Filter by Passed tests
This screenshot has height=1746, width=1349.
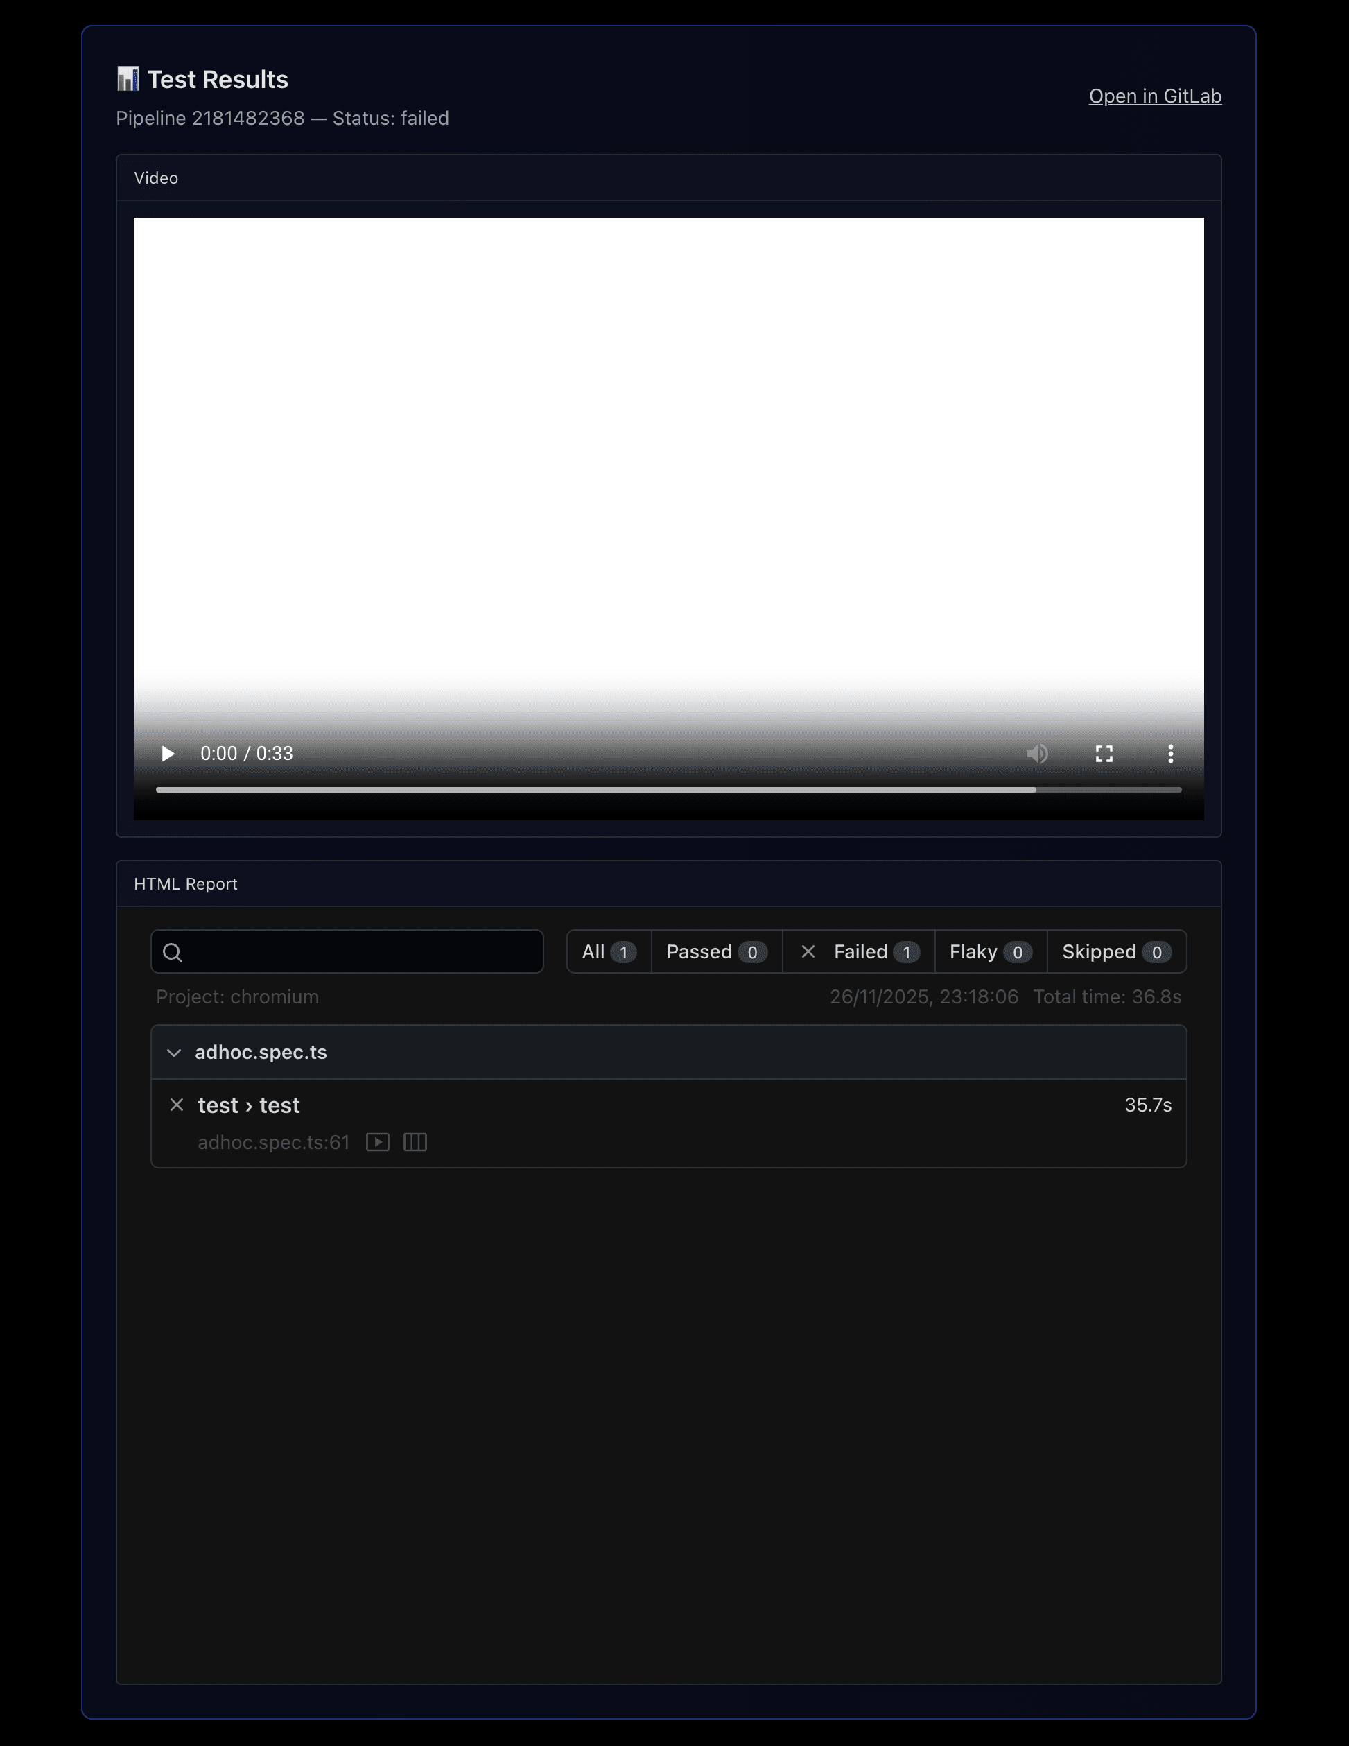[716, 952]
